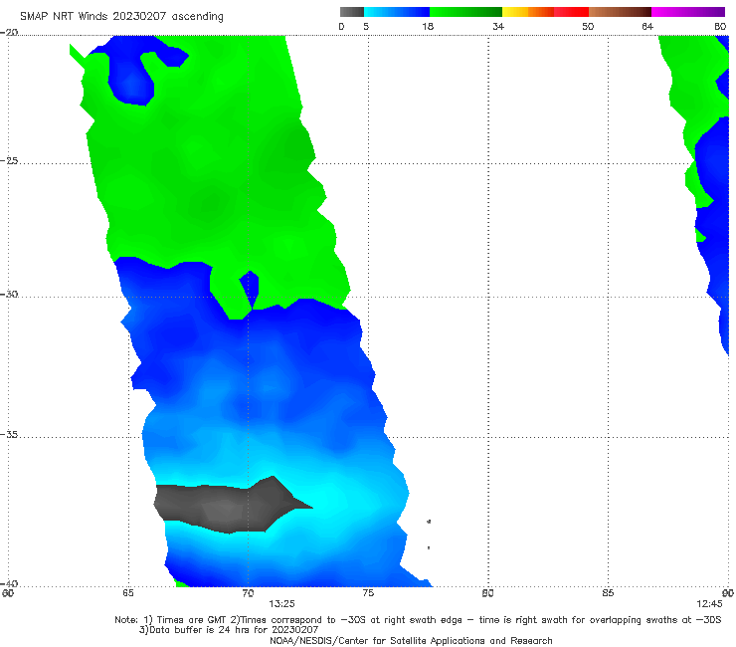This screenshot has width=736, height=647.
Task: Click the blue 5-18 segment of the color bar
Action: (x=397, y=12)
